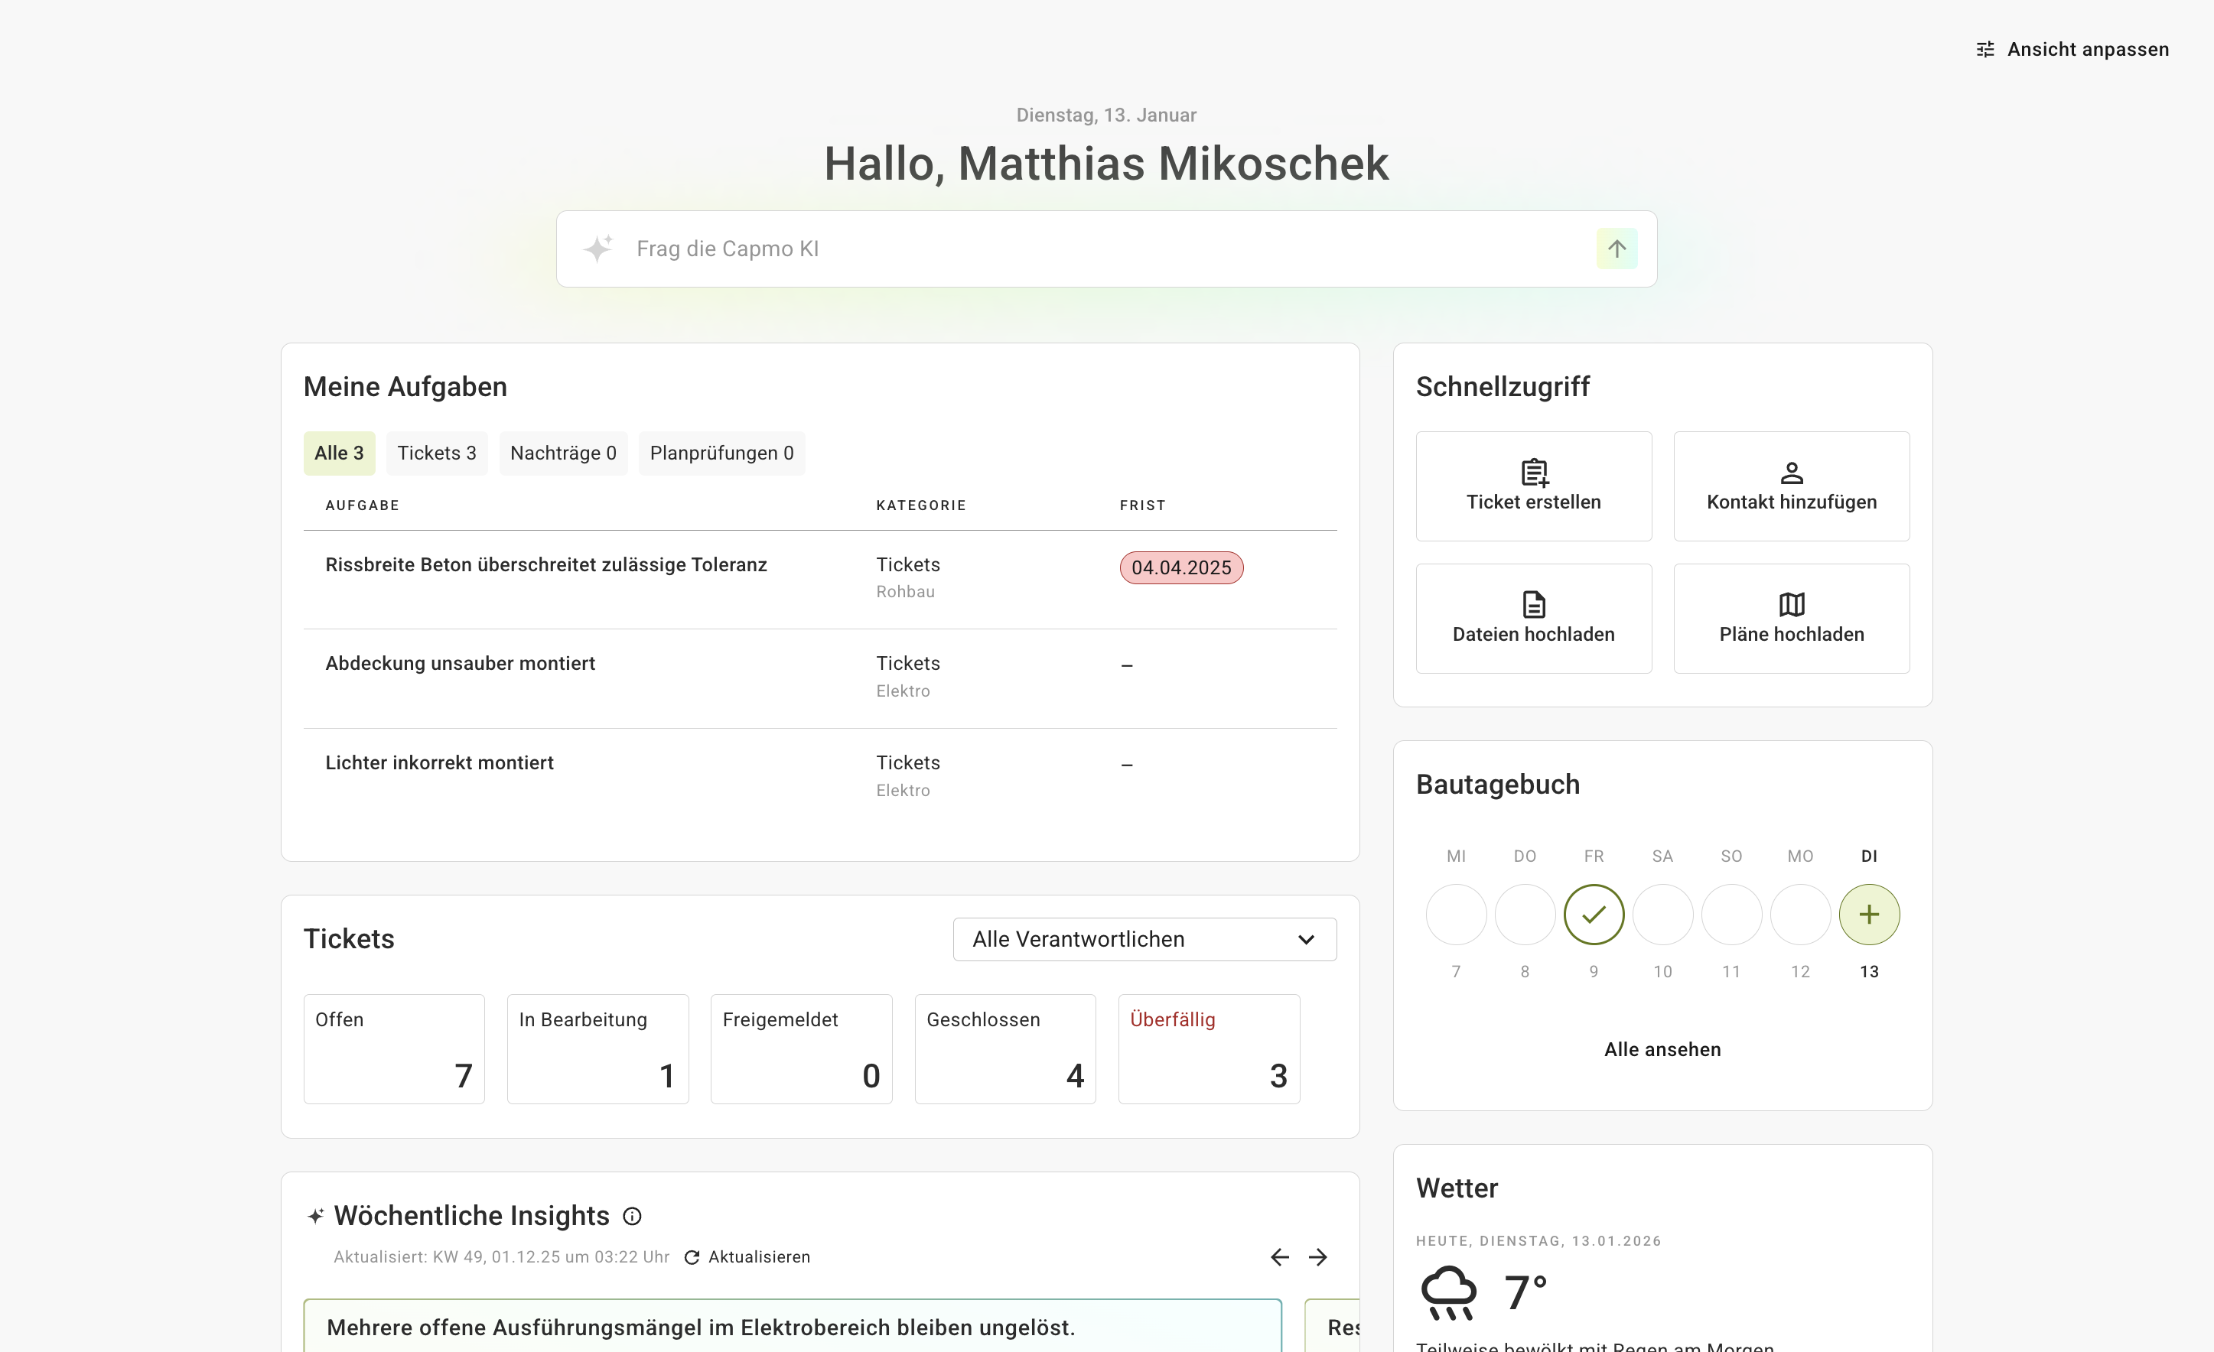Click Alle ansehen in Bautagebuch
2214x1352 pixels.
(1662, 1049)
